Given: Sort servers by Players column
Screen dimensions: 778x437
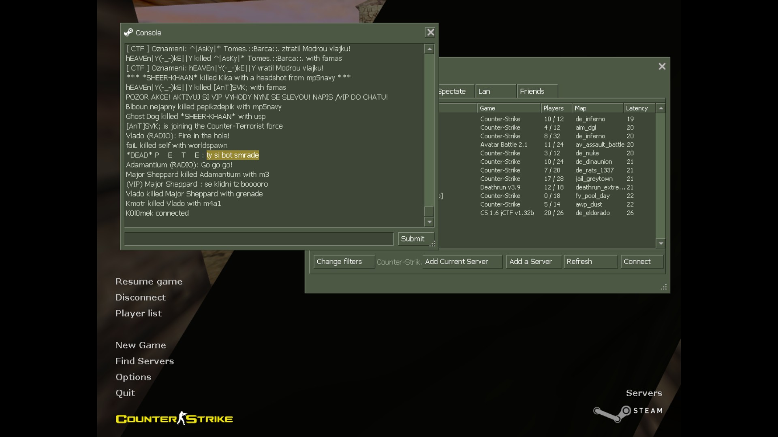Looking at the screenshot, I should pos(556,108).
